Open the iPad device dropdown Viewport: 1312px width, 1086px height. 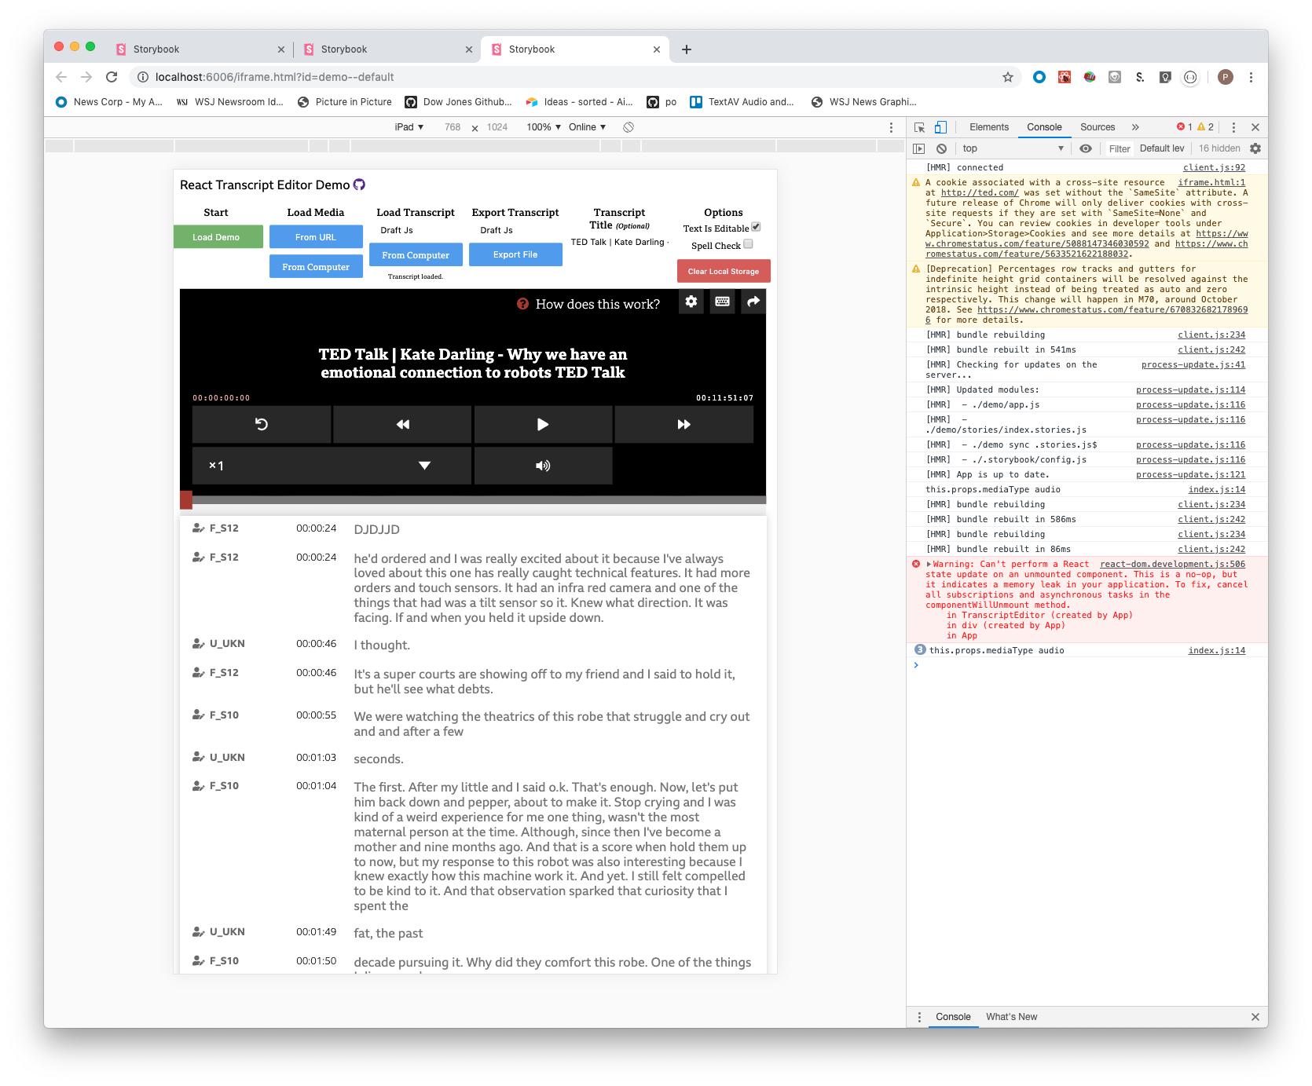[x=409, y=127]
